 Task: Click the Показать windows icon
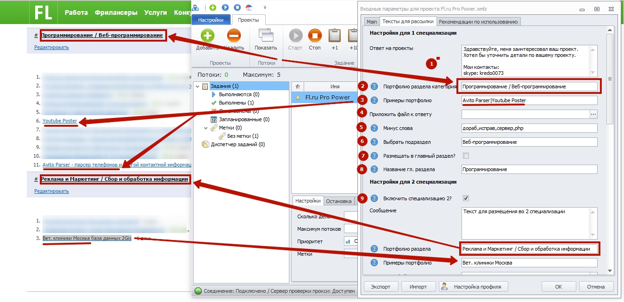tap(266, 36)
